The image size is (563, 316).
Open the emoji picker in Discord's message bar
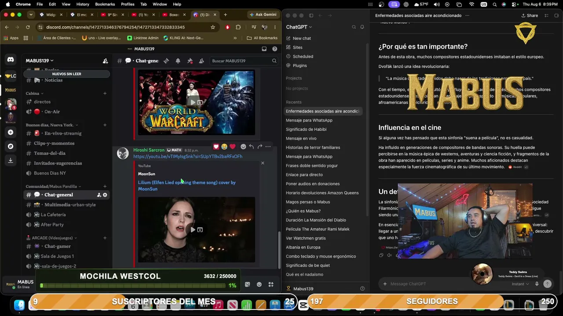pos(259,284)
